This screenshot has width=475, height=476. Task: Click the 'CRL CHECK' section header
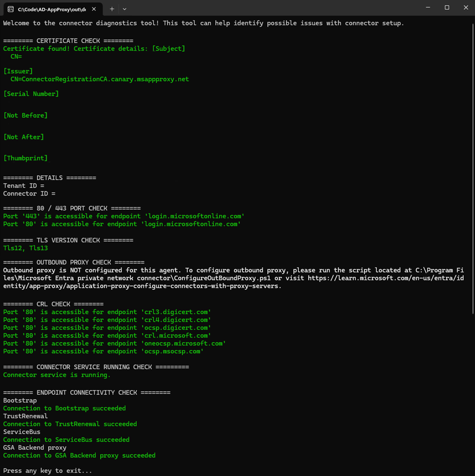point(53,304)
